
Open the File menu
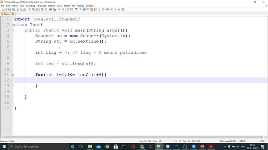coord(3,6)
